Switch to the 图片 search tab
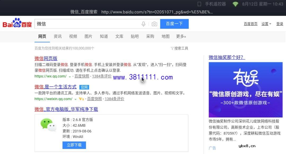Image resolution: width=286 pixels, height=154 pixels. [x=88, y=37]
